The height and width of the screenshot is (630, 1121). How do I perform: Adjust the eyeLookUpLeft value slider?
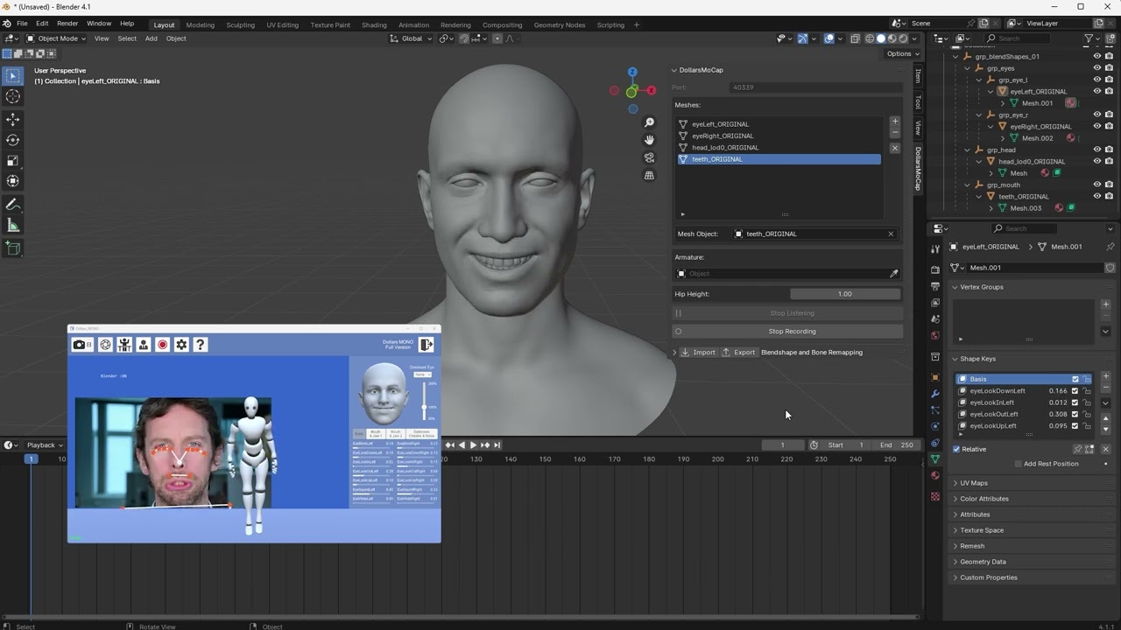pos(1058,426)
